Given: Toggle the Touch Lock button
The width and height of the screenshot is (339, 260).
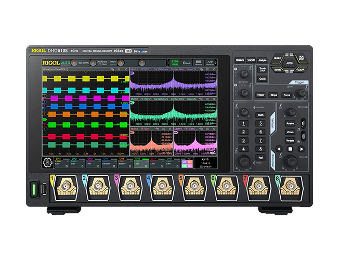Looking at the screenshot, I should coord(263,70).
